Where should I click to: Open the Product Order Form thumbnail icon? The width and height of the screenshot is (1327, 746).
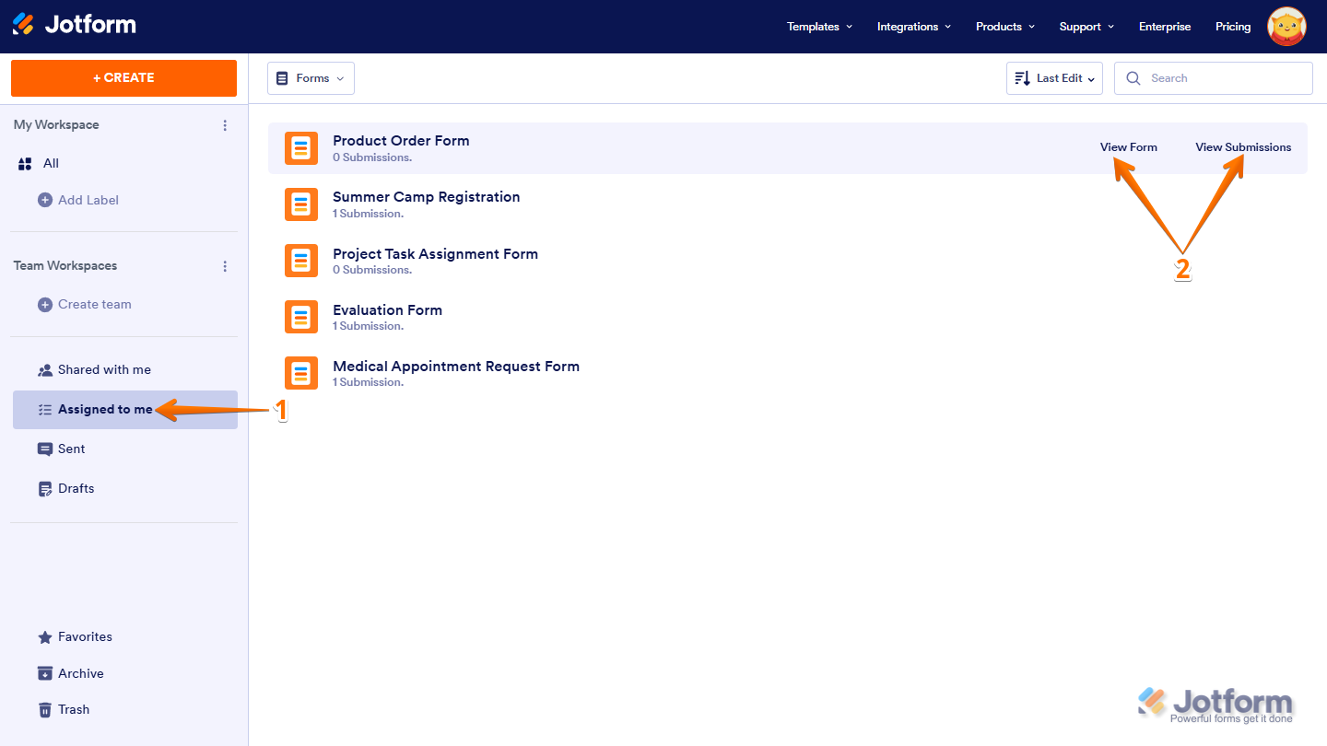(x=301, y=147)
